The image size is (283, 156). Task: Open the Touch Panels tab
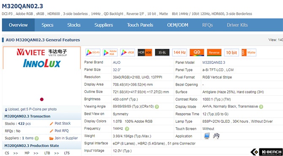click(140, 25)
